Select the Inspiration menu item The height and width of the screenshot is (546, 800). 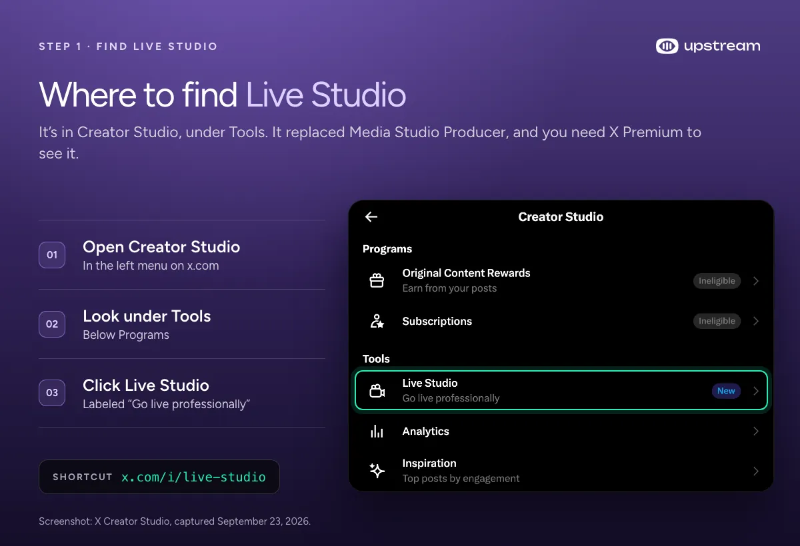click(x=429, y=463)
